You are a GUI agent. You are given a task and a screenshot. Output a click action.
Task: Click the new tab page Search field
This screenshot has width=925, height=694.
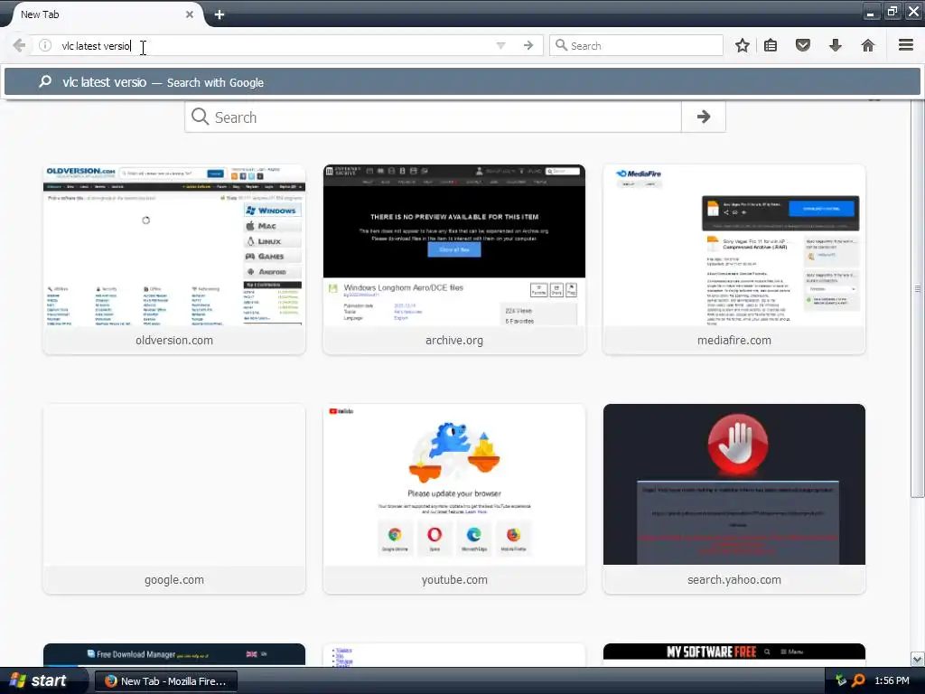[433, 117]
